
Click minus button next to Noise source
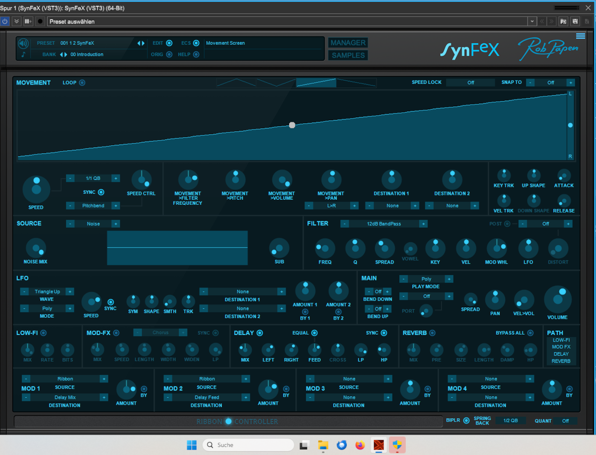(71, 224)
